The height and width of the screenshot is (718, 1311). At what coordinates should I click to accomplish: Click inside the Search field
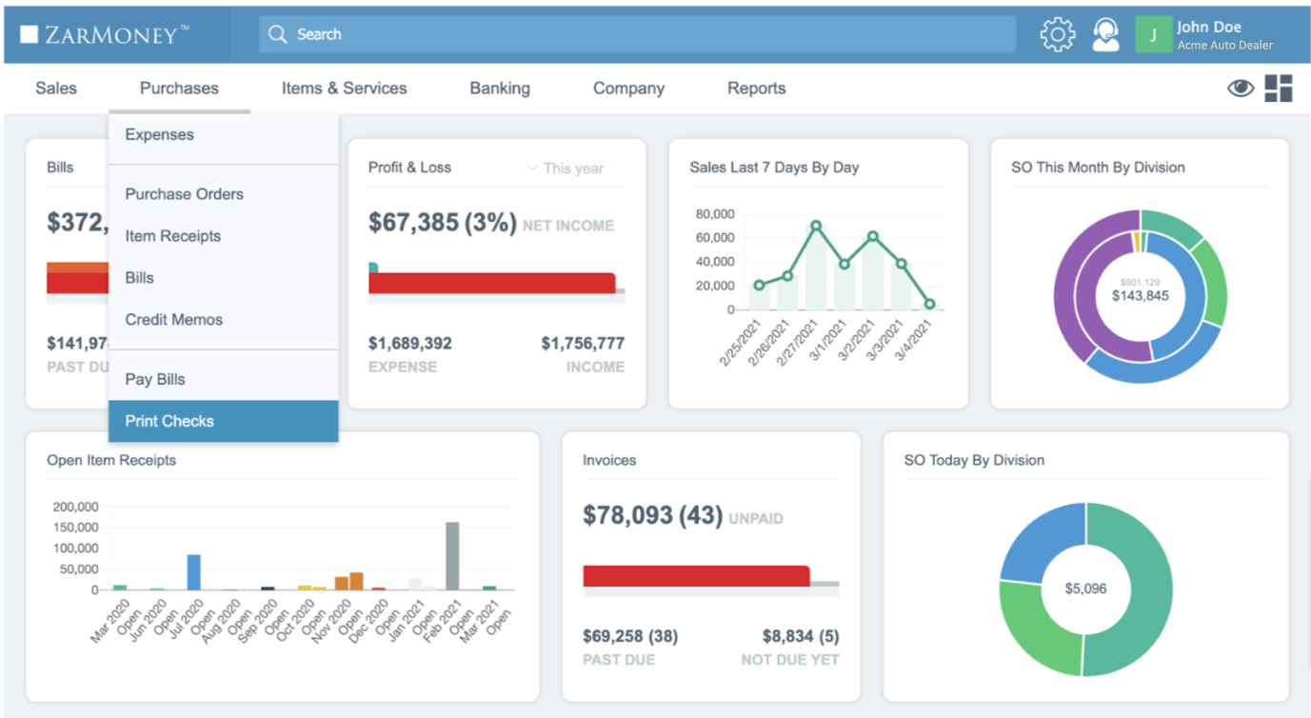[x=571, y=33]
